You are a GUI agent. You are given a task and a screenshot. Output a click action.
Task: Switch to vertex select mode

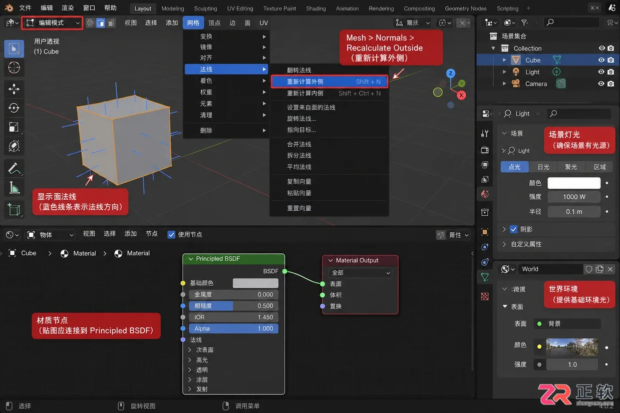point(90,23)
